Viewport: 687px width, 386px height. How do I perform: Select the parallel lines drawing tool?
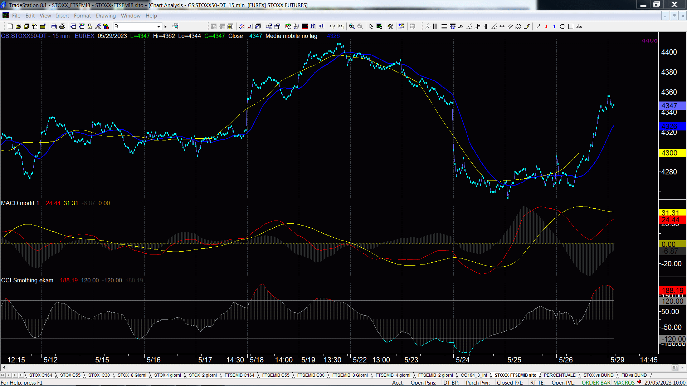coord(510,26)
